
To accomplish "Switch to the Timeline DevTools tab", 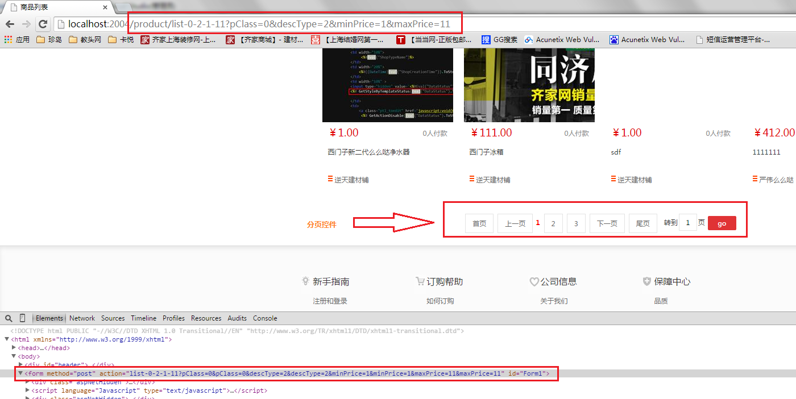I will (x=144, y=318).
